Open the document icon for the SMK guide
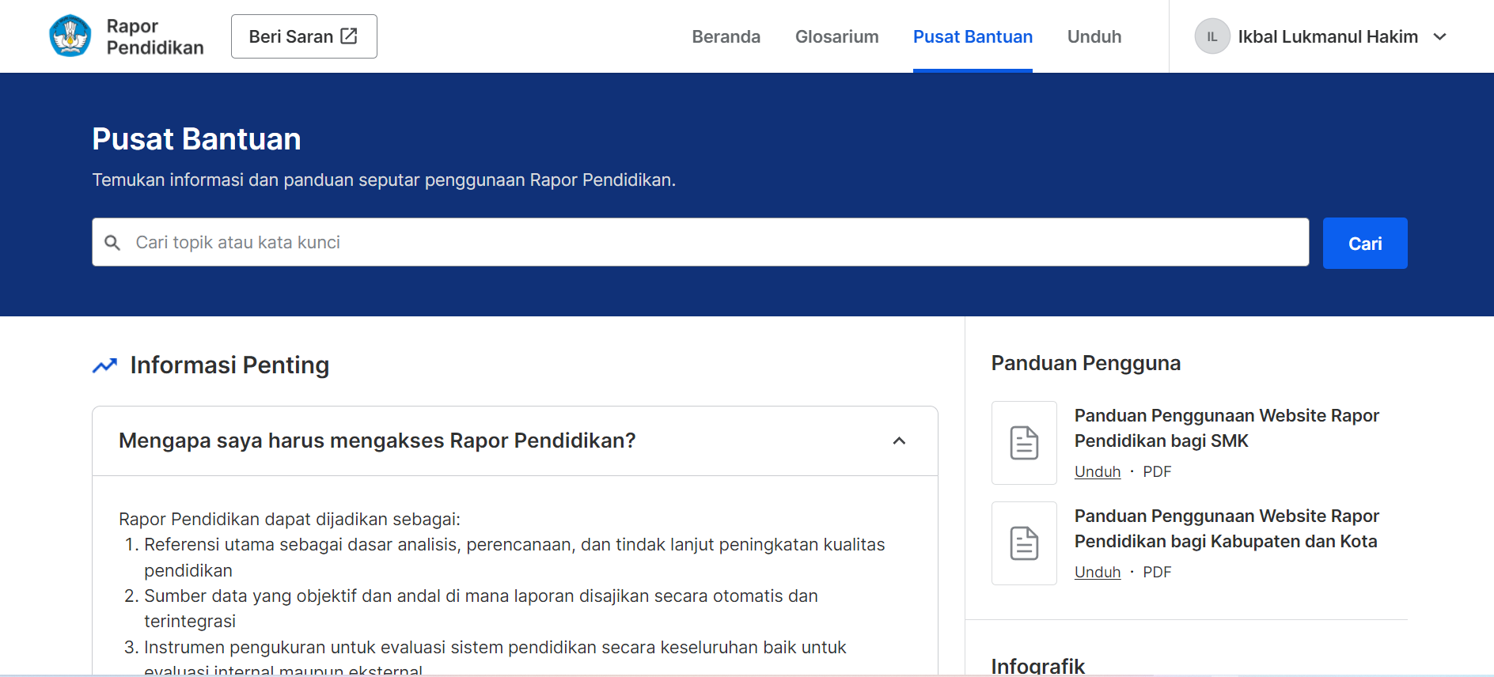The image size is (1494, 677). 1024,443
